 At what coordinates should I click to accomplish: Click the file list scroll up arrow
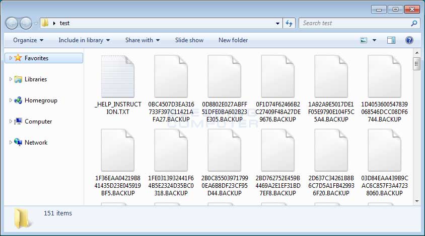(417, 52)
